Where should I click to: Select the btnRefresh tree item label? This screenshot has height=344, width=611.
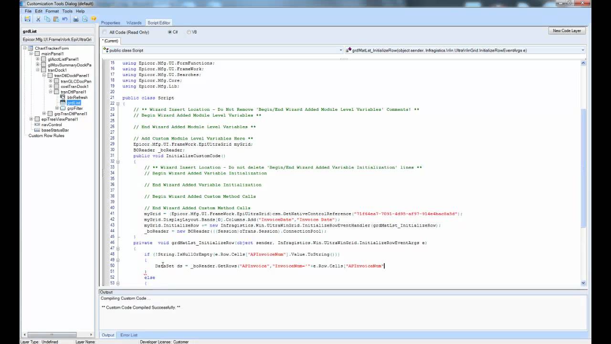[x=77, y=97]
